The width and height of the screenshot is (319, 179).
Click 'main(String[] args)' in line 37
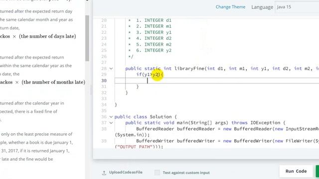tap(202, 123)
